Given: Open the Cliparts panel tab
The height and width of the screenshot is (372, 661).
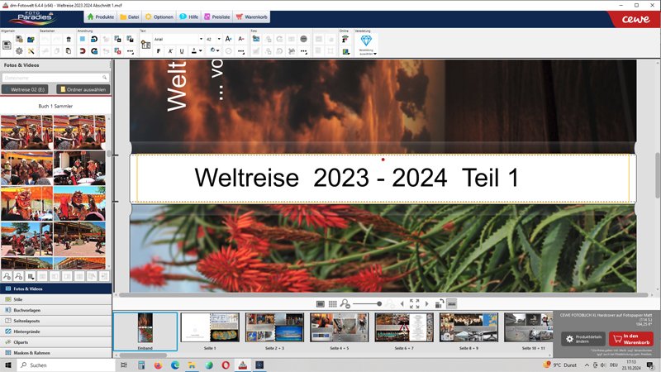Looking at the screenshot, I should point(55,342).
